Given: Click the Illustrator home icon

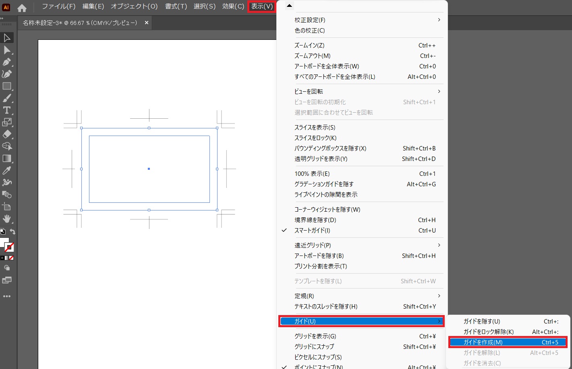Looking at the screenshot, I should pyautogui.click(x=22, y=8).
